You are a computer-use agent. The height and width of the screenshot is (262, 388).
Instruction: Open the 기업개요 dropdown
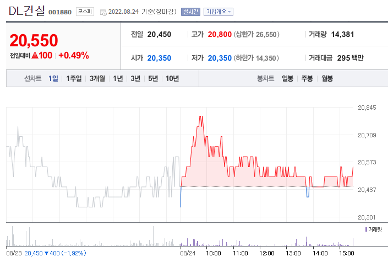pos(218,12)
